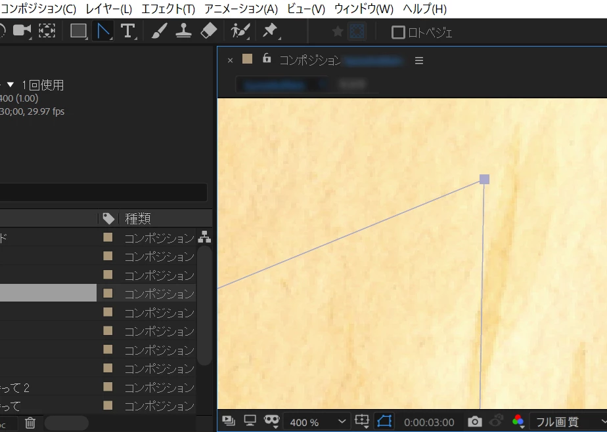The width and height of the screenshot is (607, 432).
Task: Open the フル画質 resolution dropdown
Action: coord(569,422)
